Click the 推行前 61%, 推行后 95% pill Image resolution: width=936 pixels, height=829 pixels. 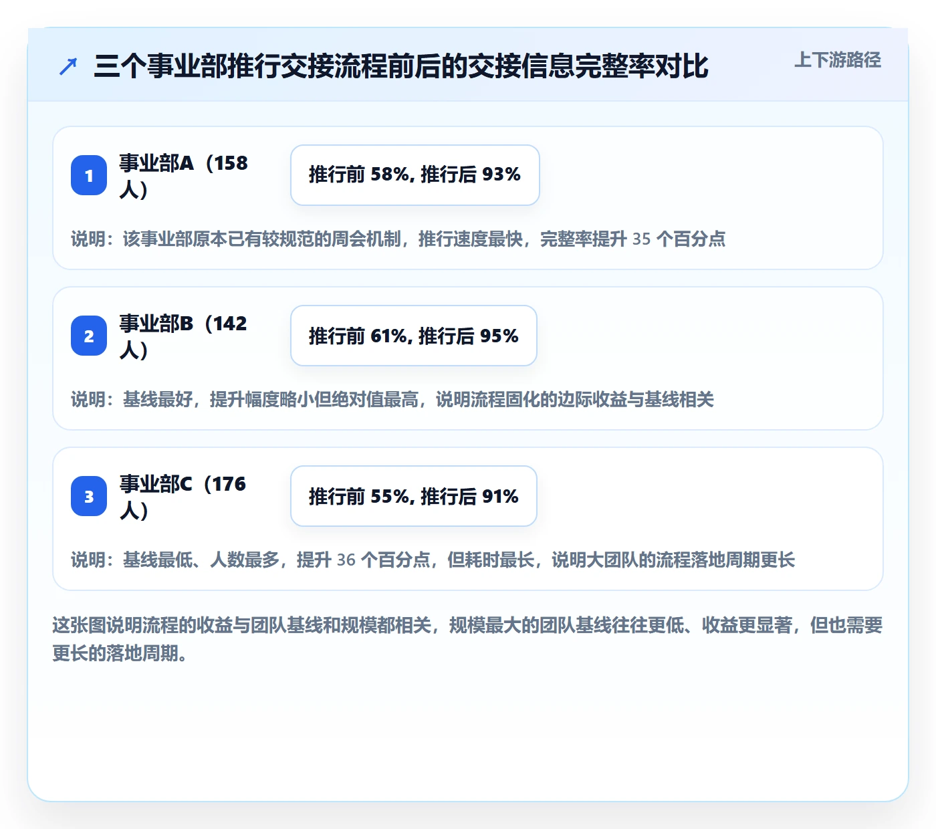(x=414, y=336)
